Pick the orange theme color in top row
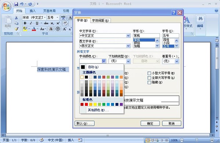The height and width of the screenshot is (143, 220). [121, 77]
